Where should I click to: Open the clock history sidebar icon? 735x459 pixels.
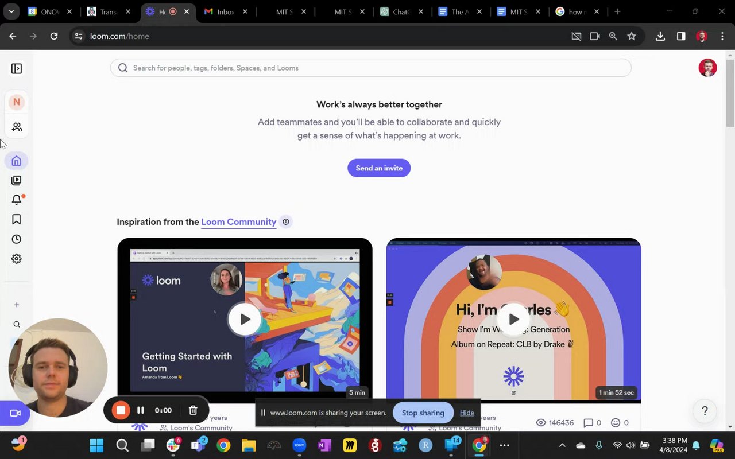click(x=16, y=239)
